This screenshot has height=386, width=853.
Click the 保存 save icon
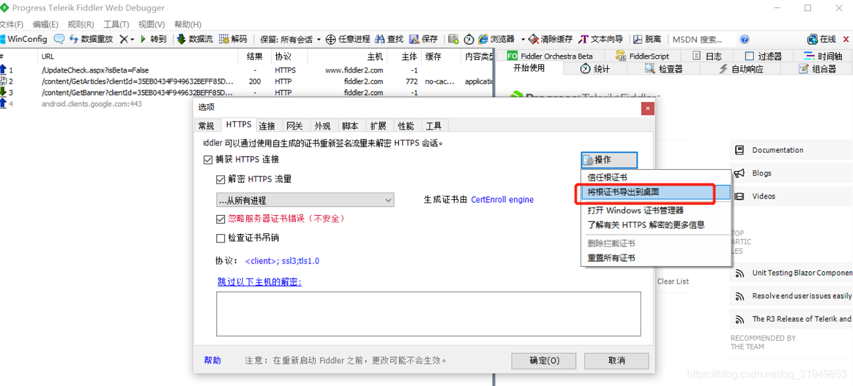414,39
